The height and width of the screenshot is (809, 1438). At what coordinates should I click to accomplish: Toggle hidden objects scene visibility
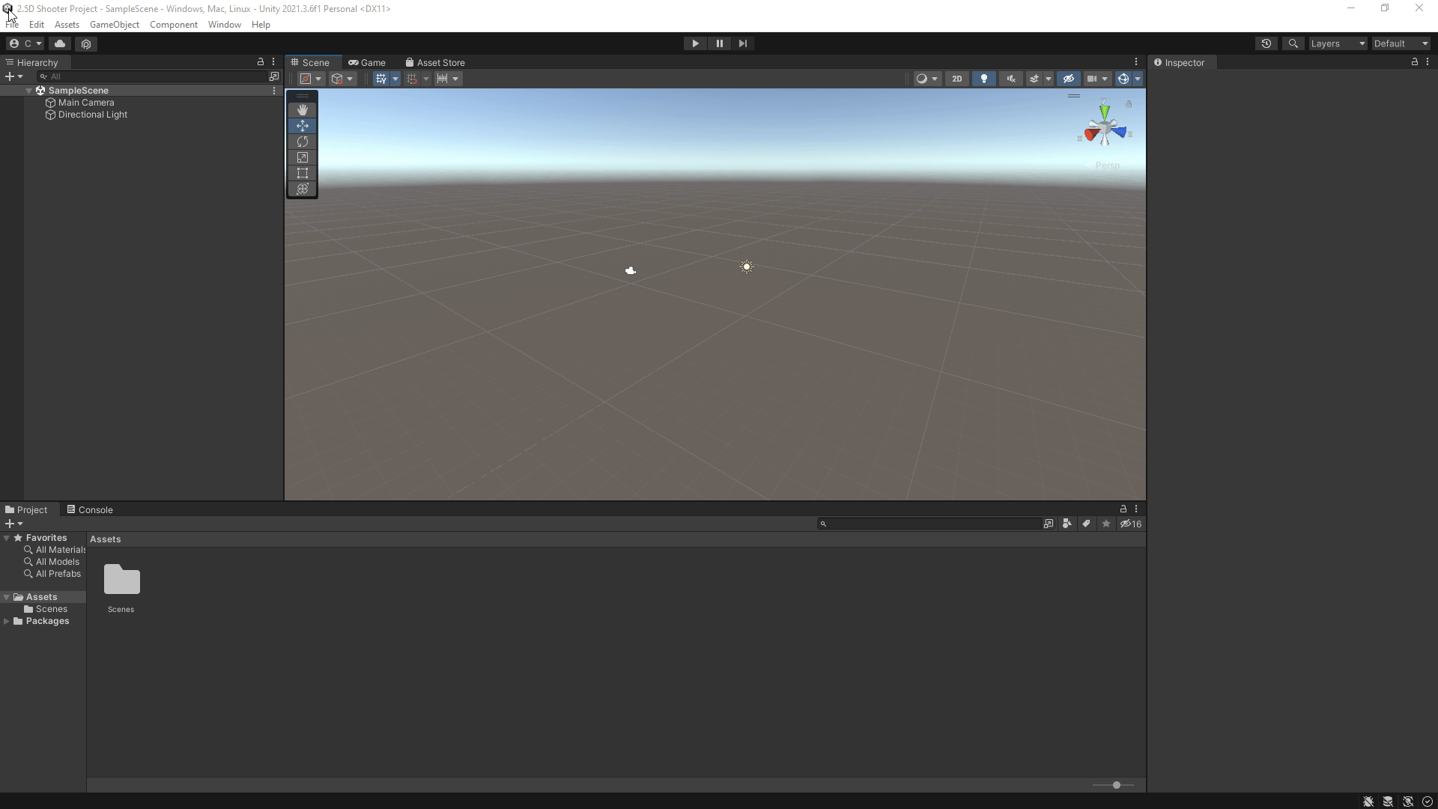(1069, 79)
